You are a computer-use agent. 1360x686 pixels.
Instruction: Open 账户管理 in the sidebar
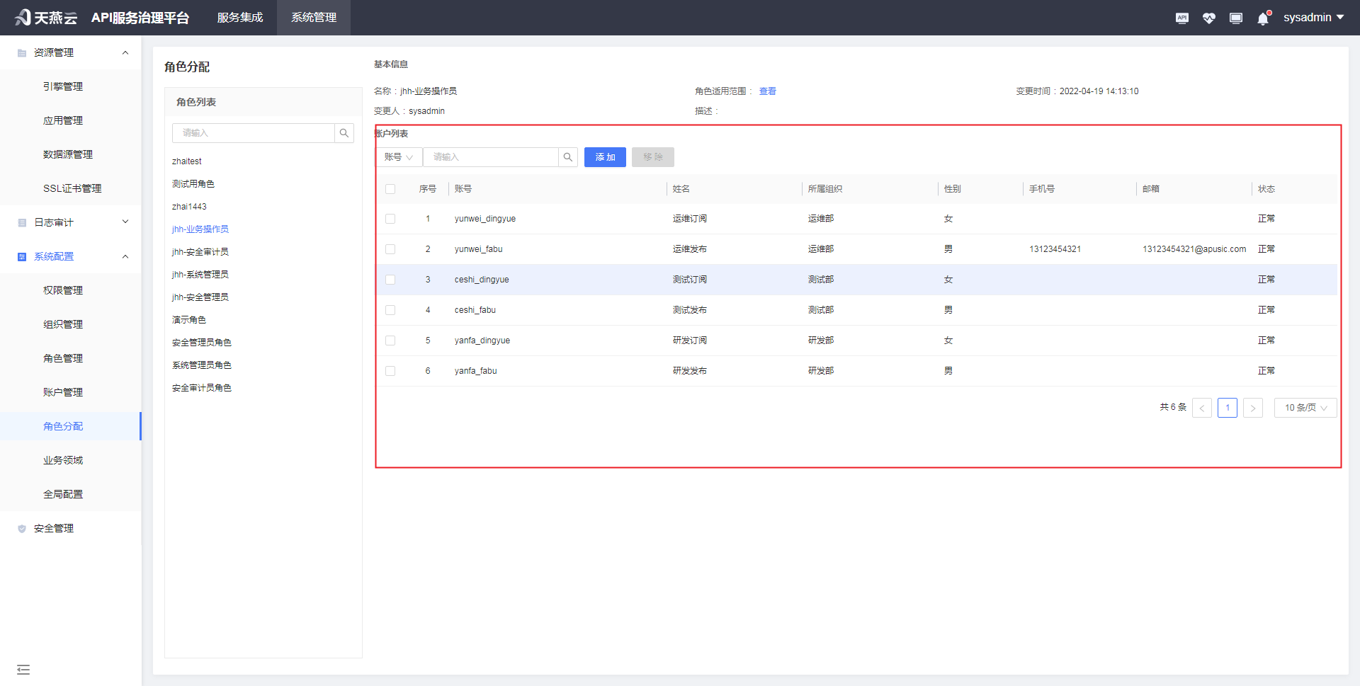click(x=63, y=392)
